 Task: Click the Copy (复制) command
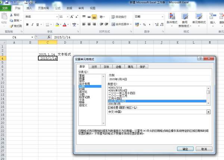pos(16,21)
